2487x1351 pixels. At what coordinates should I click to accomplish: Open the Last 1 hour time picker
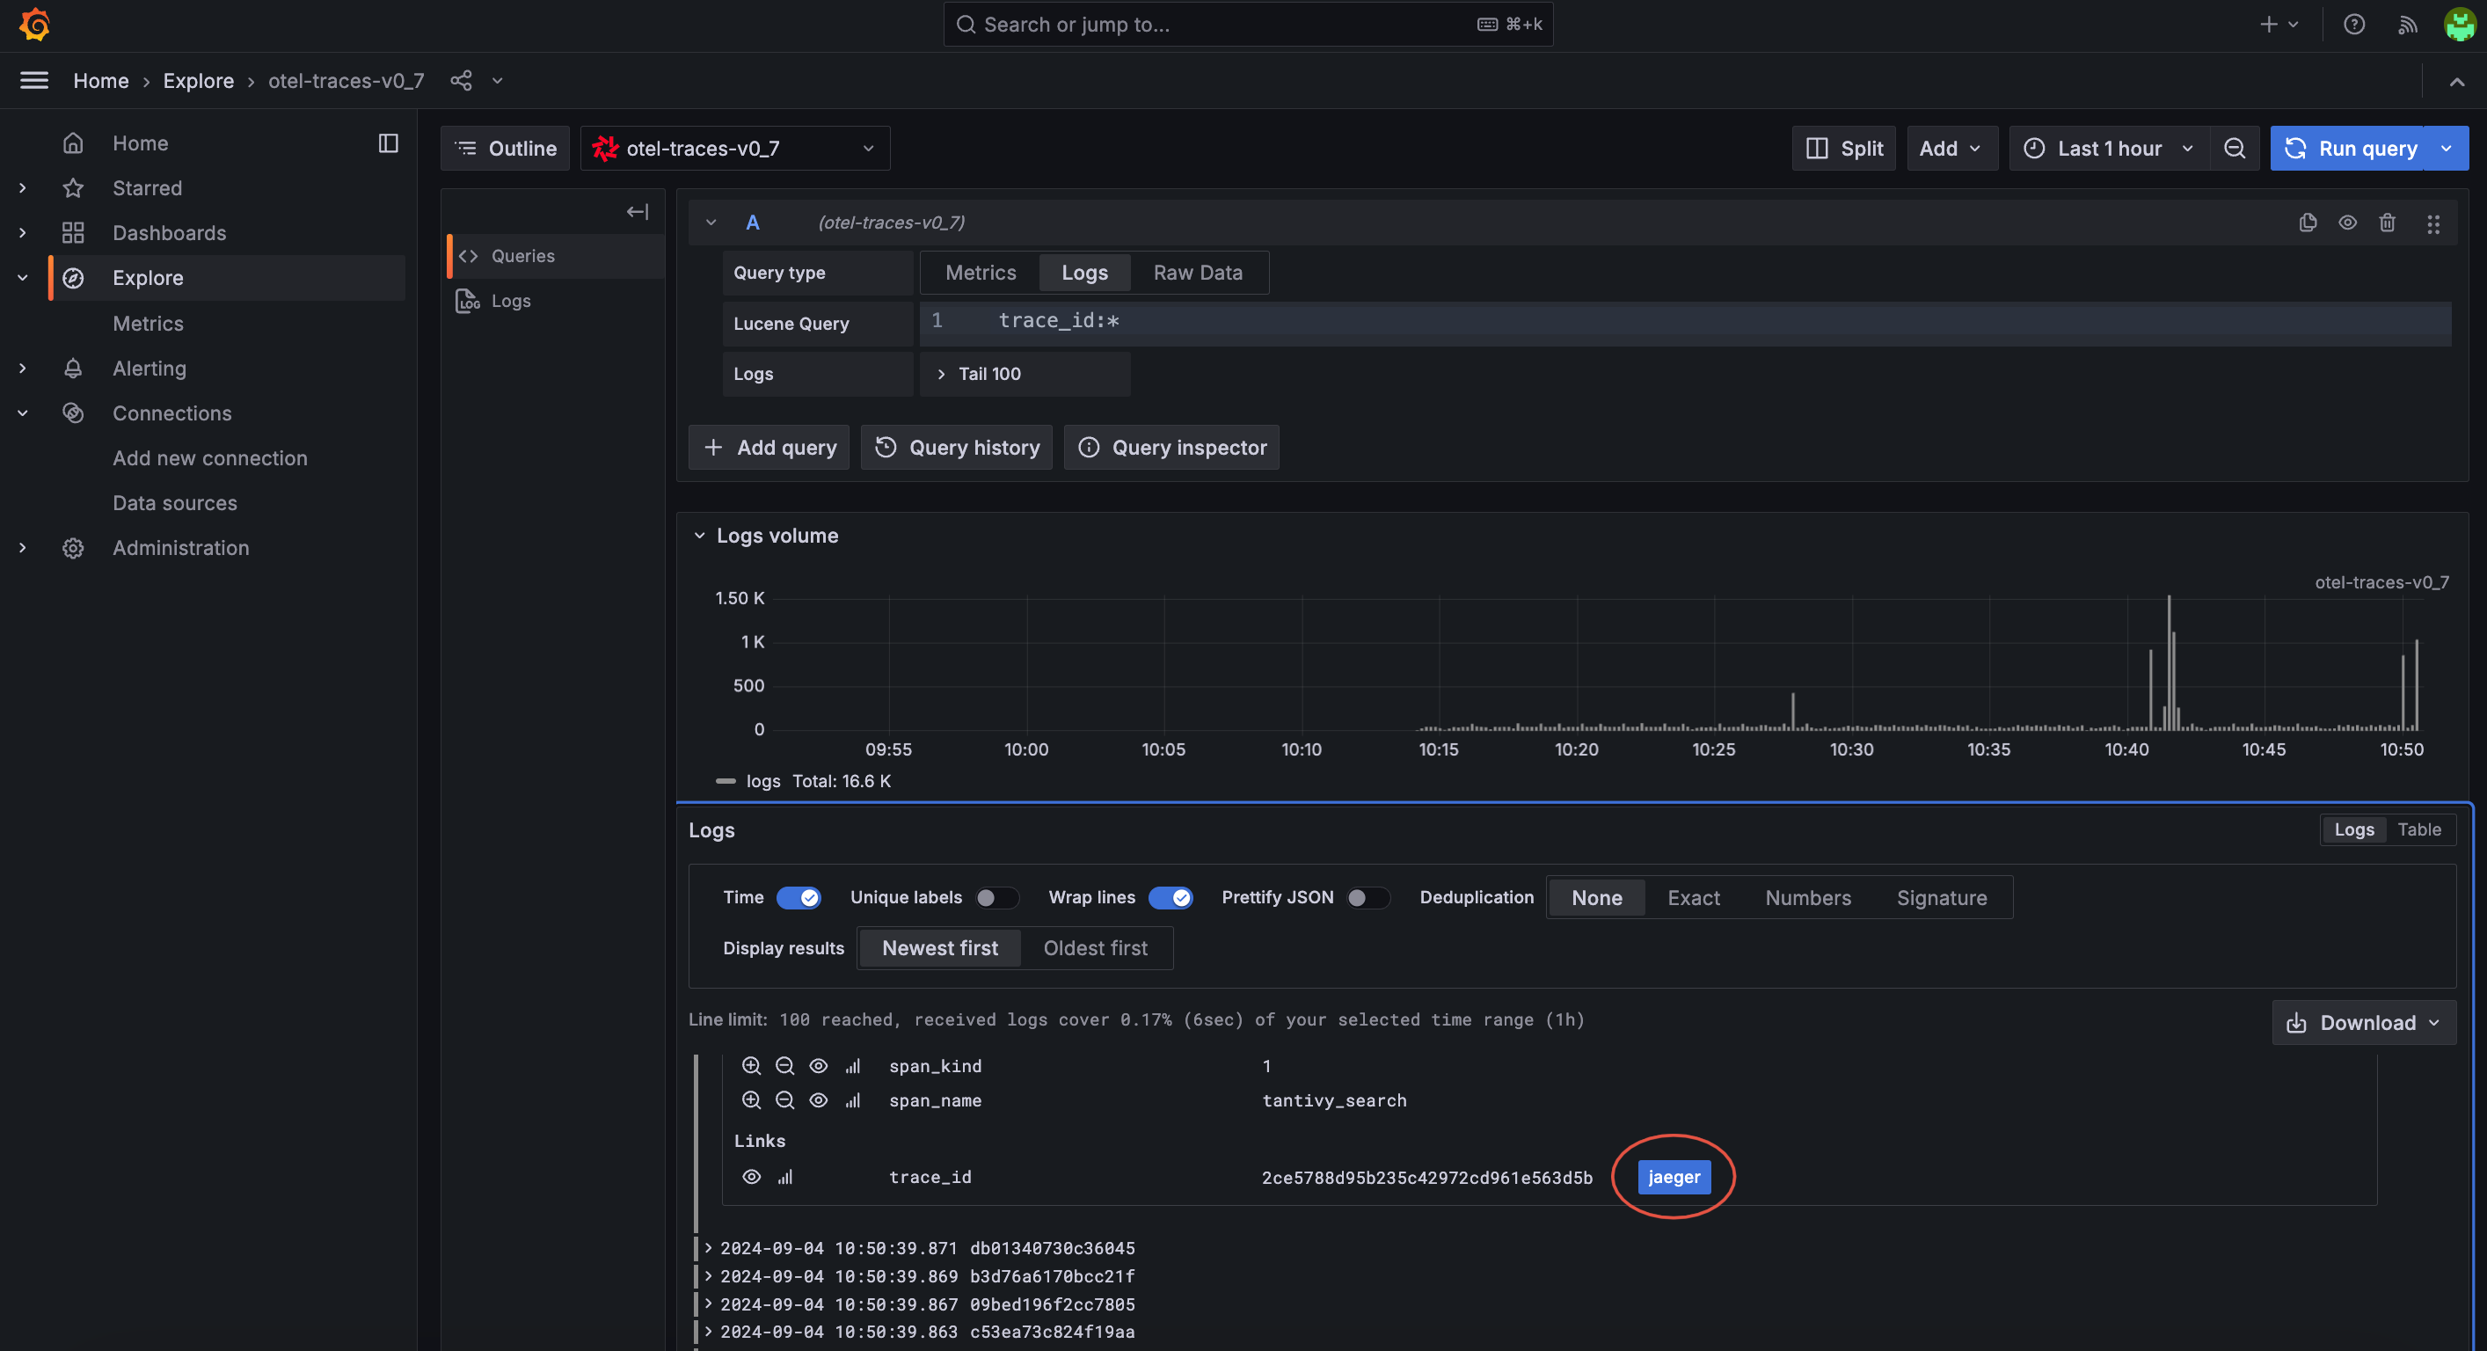point(2110,149)
